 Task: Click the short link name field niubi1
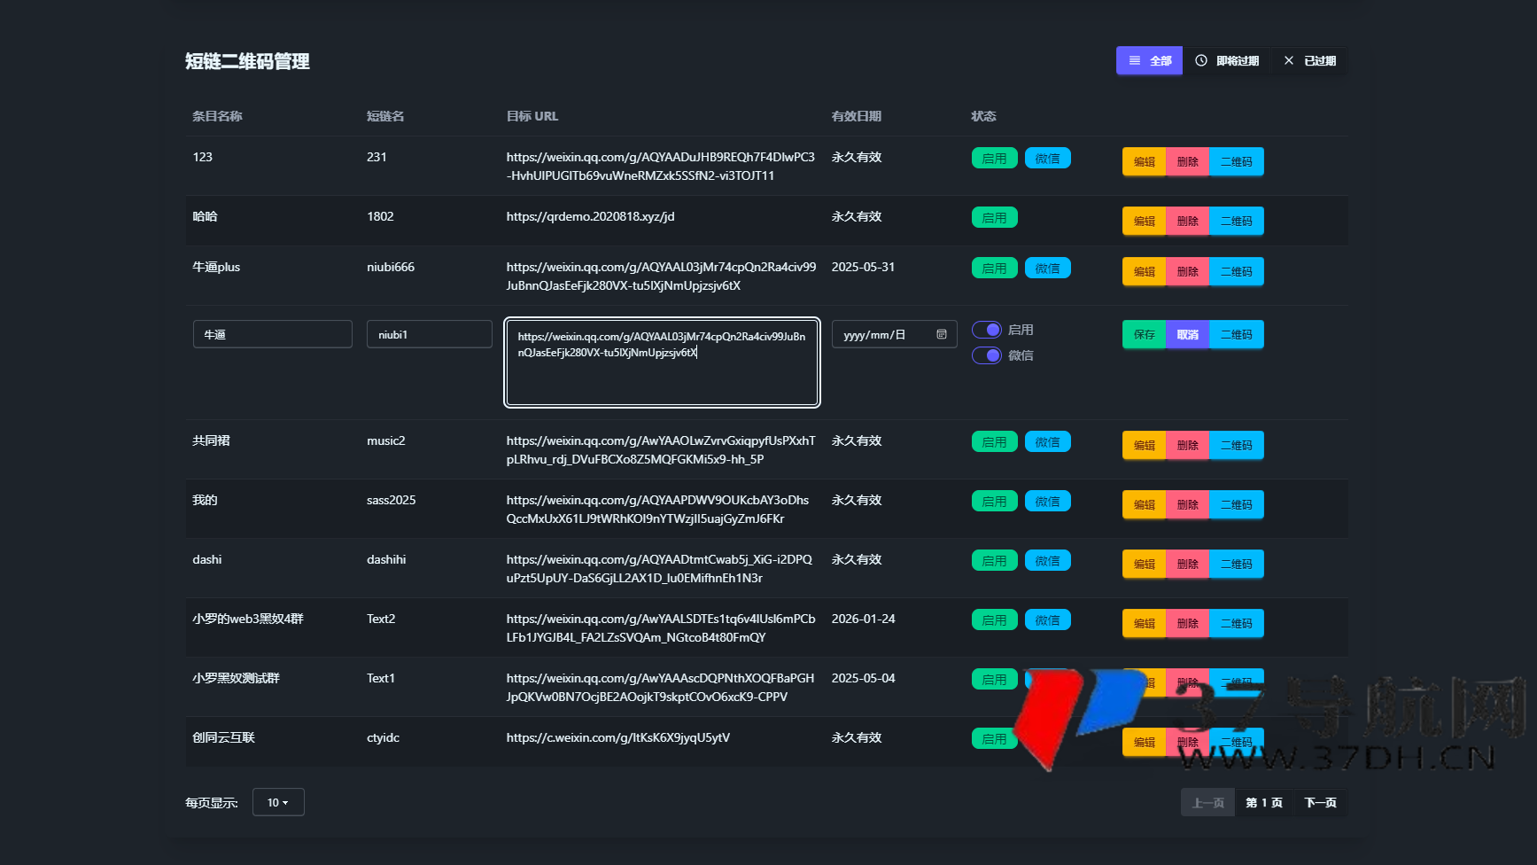[429, 335]
